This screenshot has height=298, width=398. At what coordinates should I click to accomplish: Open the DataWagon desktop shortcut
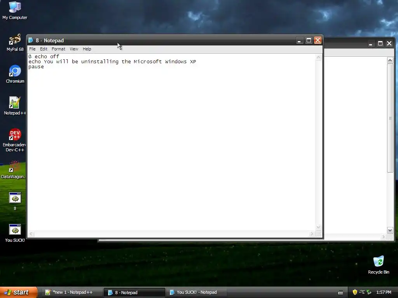[x=13, y=170]
